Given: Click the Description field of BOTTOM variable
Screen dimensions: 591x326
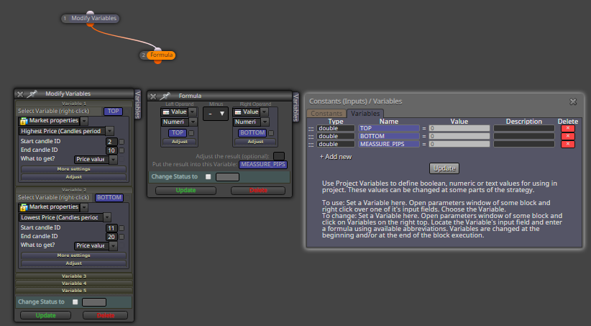Looking at the screenshot, I should point(524,136).
